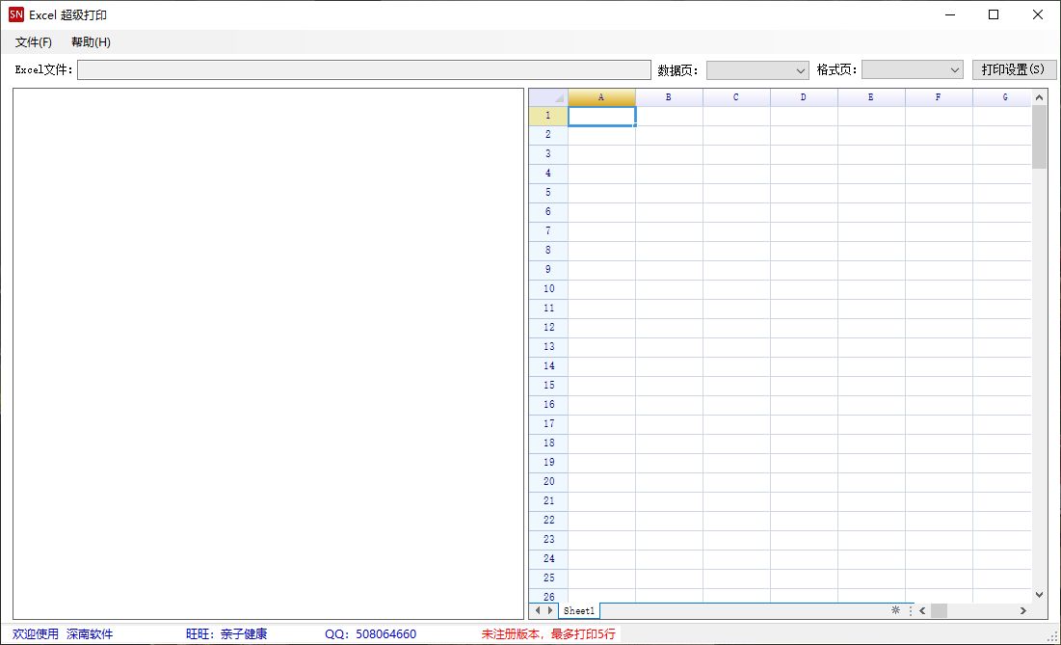Select column D header
1061x645 pixels.
pyautogui.click(x=804, y=97)
